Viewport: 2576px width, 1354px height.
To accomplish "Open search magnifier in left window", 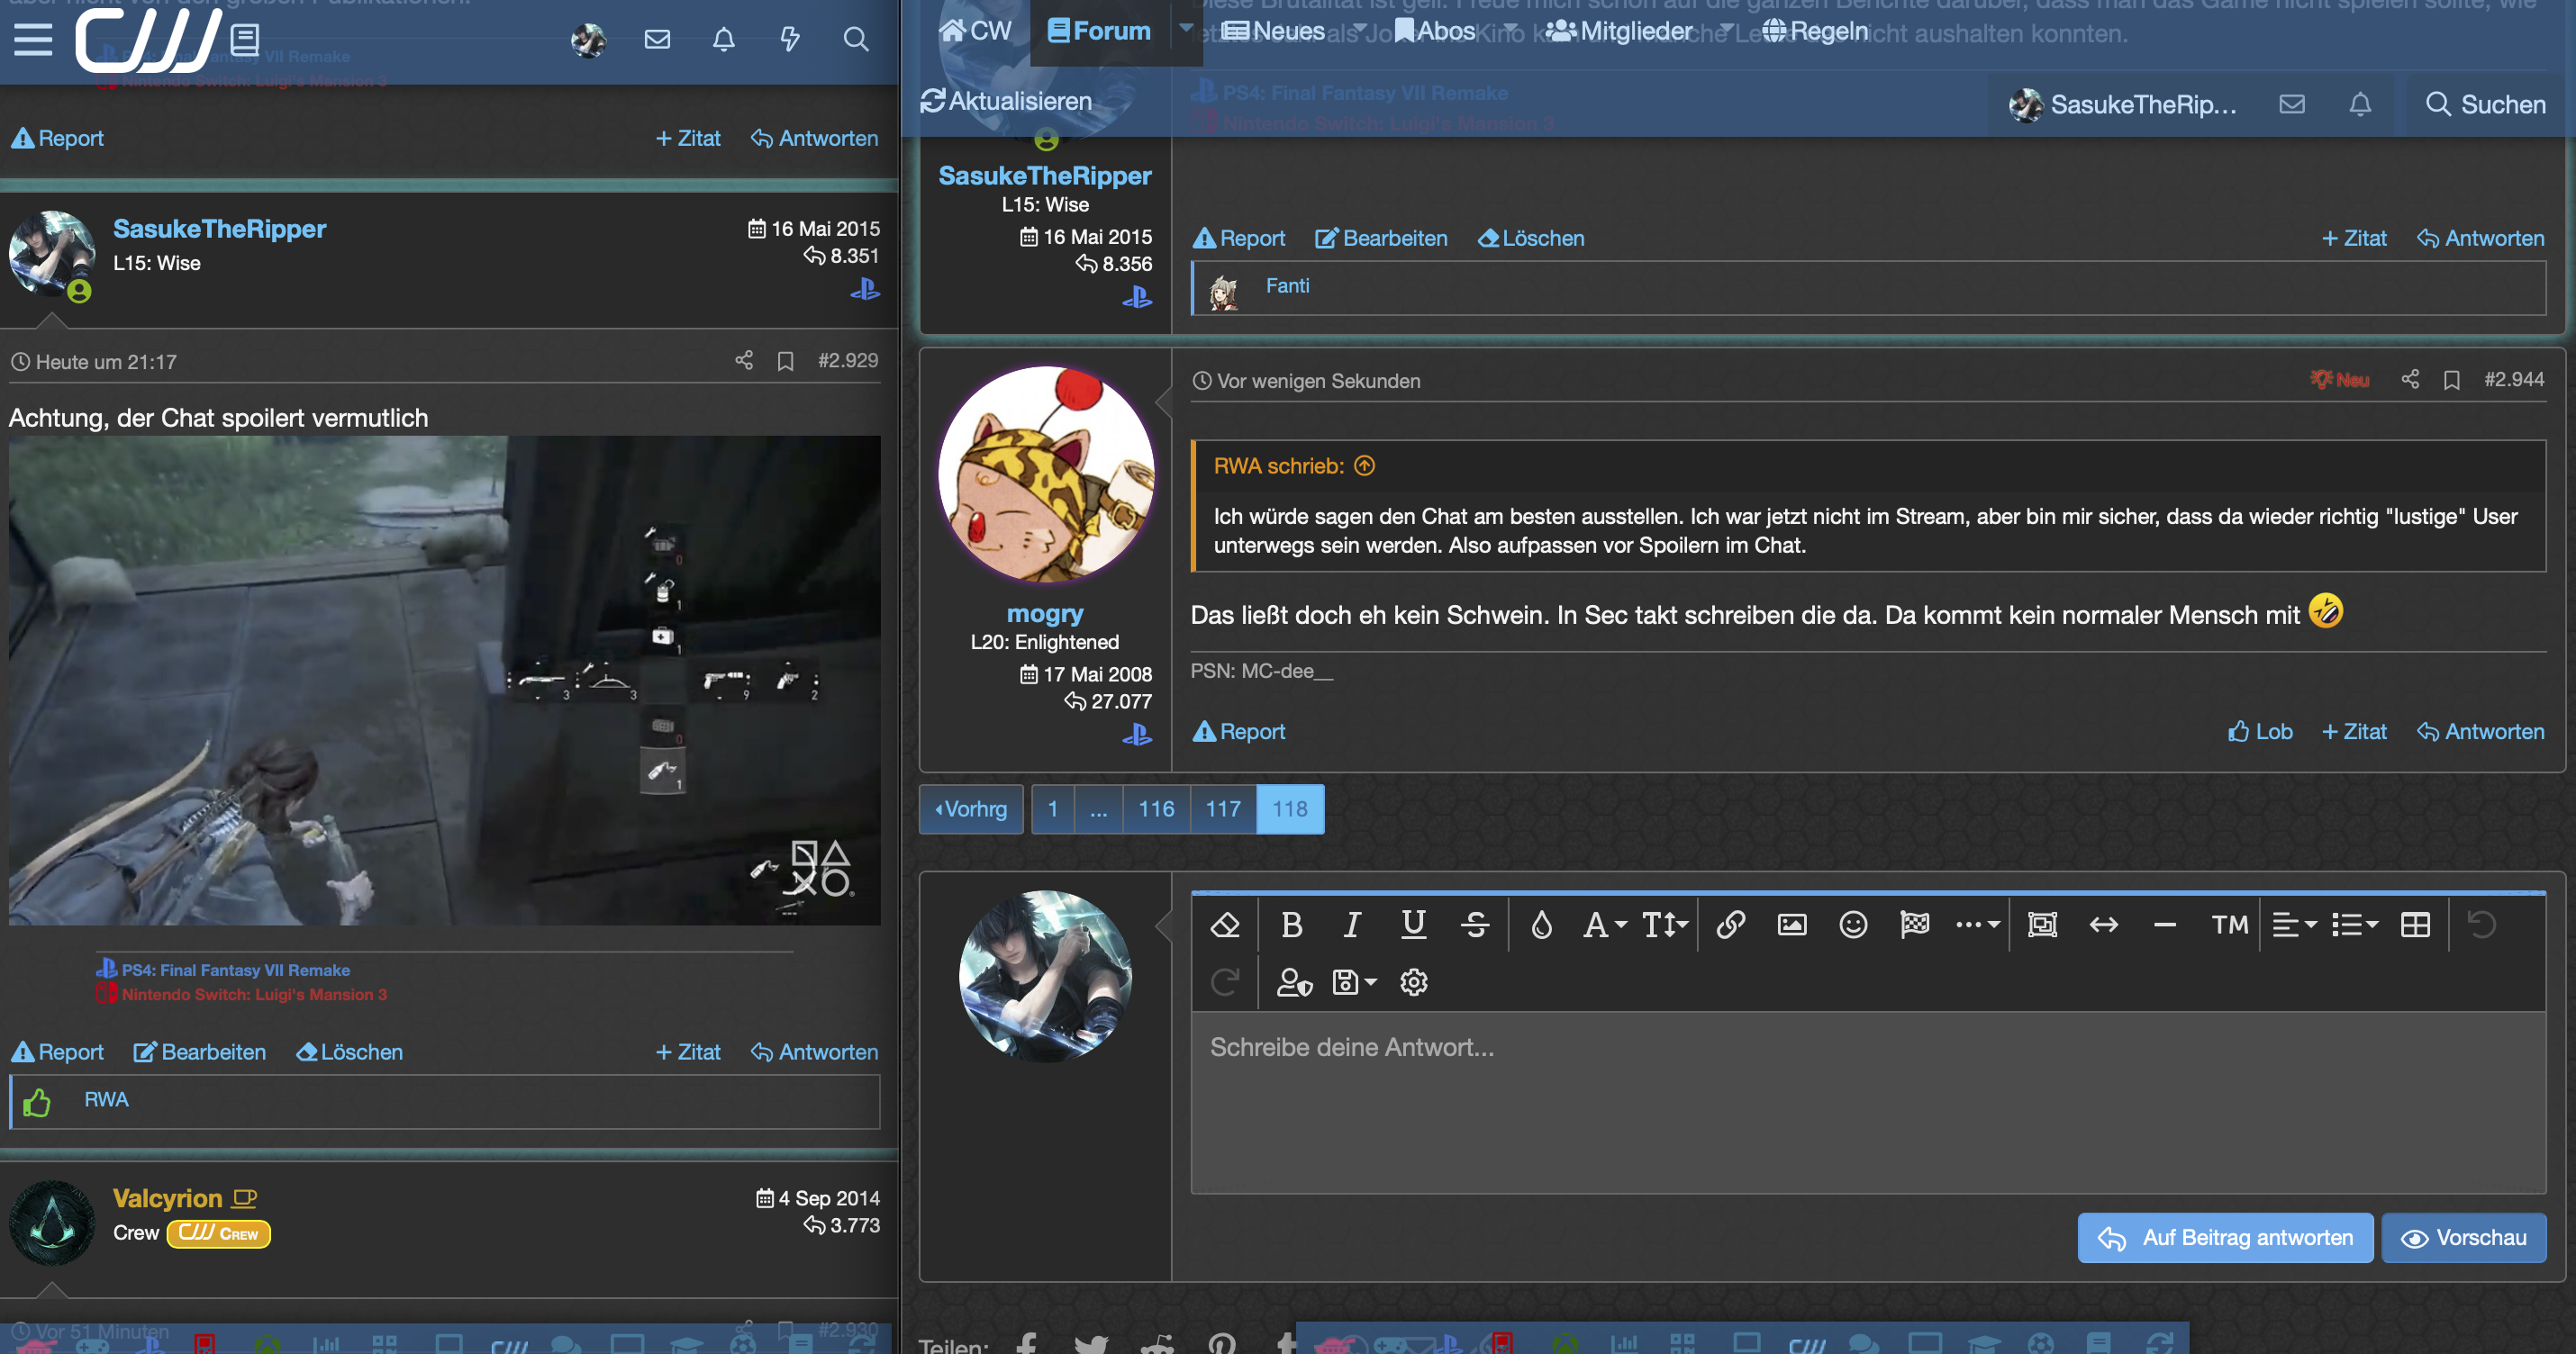I will [856, 39].
